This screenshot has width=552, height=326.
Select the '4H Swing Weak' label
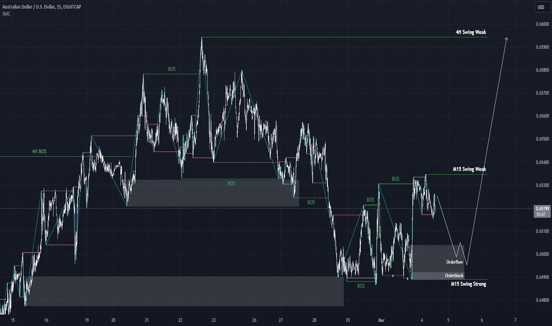click(x=471, y=32)
